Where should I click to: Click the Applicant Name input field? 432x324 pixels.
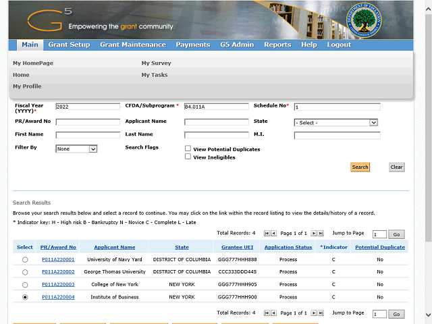(x=216, y=122)
